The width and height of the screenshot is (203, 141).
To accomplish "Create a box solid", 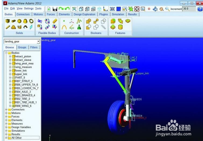I will [8, 21].
